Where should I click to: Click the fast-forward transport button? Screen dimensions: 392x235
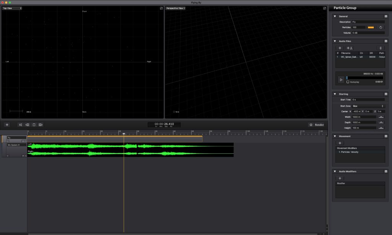tap(41, 125)
